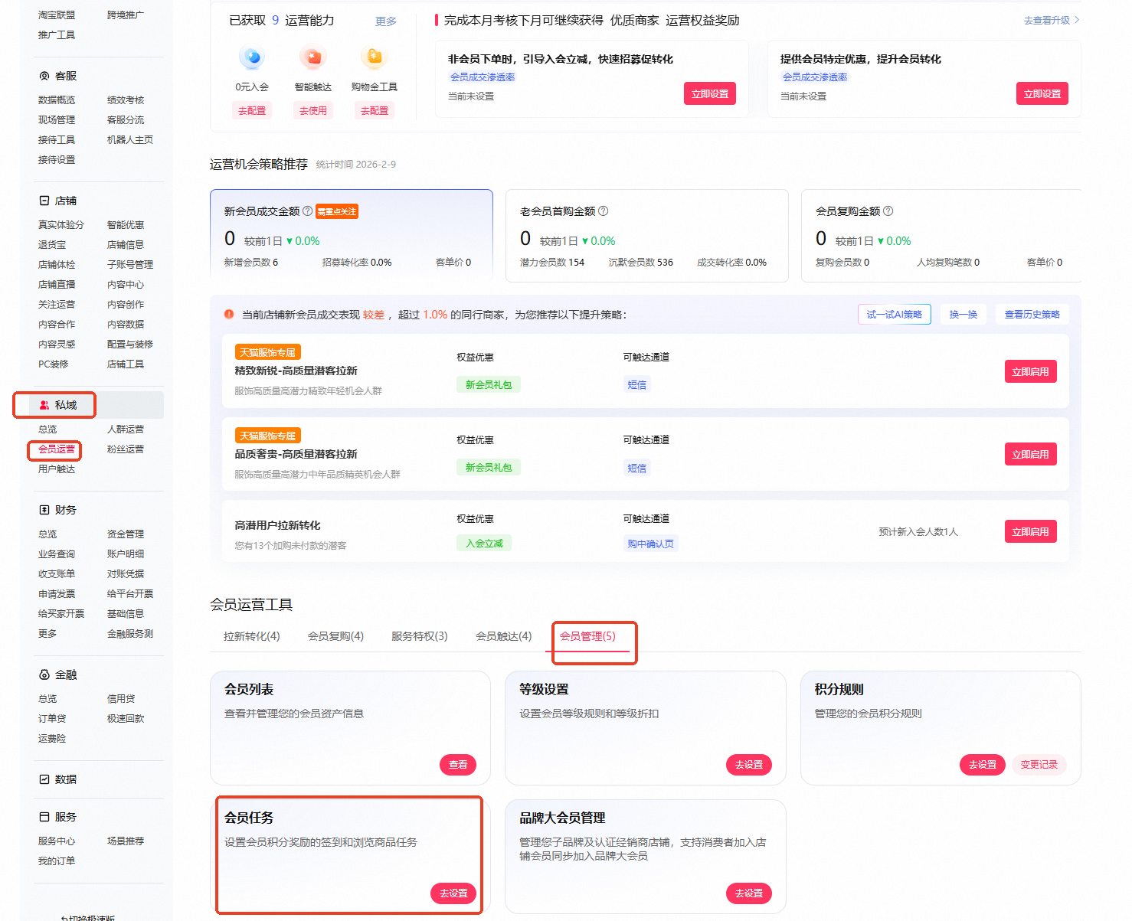Click 立即启用 for 高潜用户拉新转化
Screen dimensions: 1132x921
pos(1030,531)
